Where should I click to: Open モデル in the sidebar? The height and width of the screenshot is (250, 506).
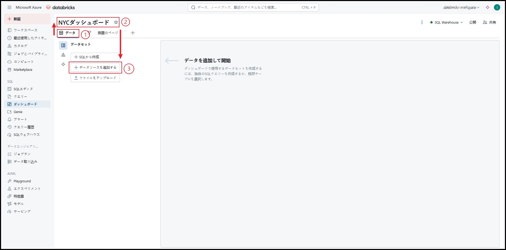[x=27, y=204]
